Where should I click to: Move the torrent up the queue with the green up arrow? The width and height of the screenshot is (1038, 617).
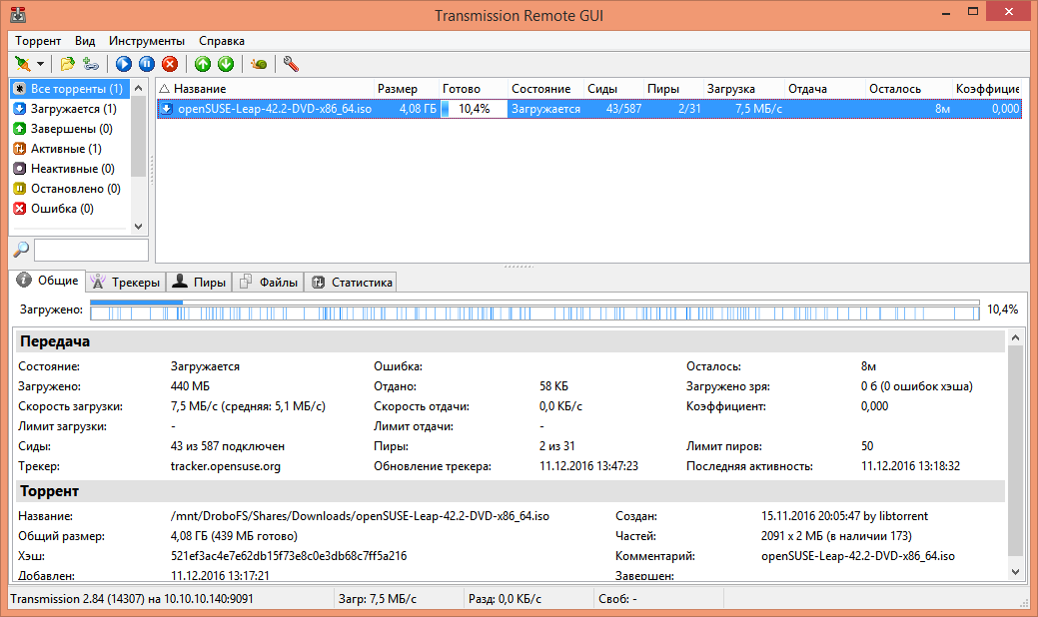(203, 64)
